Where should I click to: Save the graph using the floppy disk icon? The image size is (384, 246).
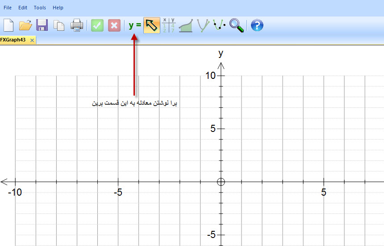[42, 25]
